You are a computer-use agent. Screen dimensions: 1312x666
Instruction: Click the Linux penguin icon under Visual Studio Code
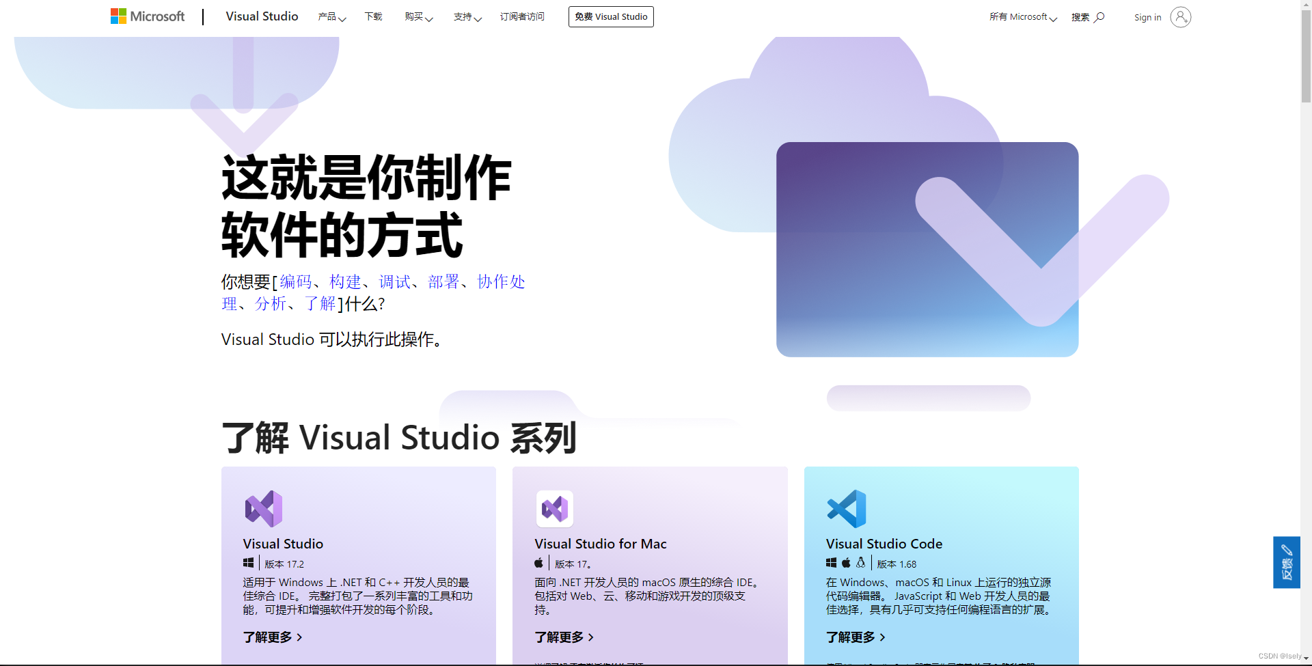coord(861,563)
